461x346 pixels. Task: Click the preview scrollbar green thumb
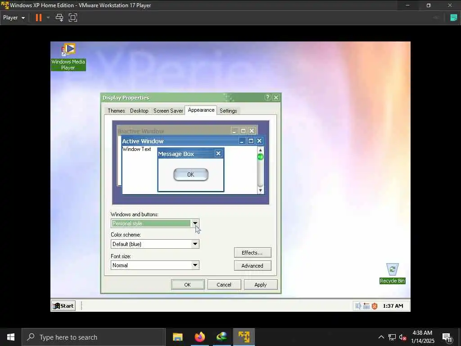pyautogui.click(x=260, y=157)
